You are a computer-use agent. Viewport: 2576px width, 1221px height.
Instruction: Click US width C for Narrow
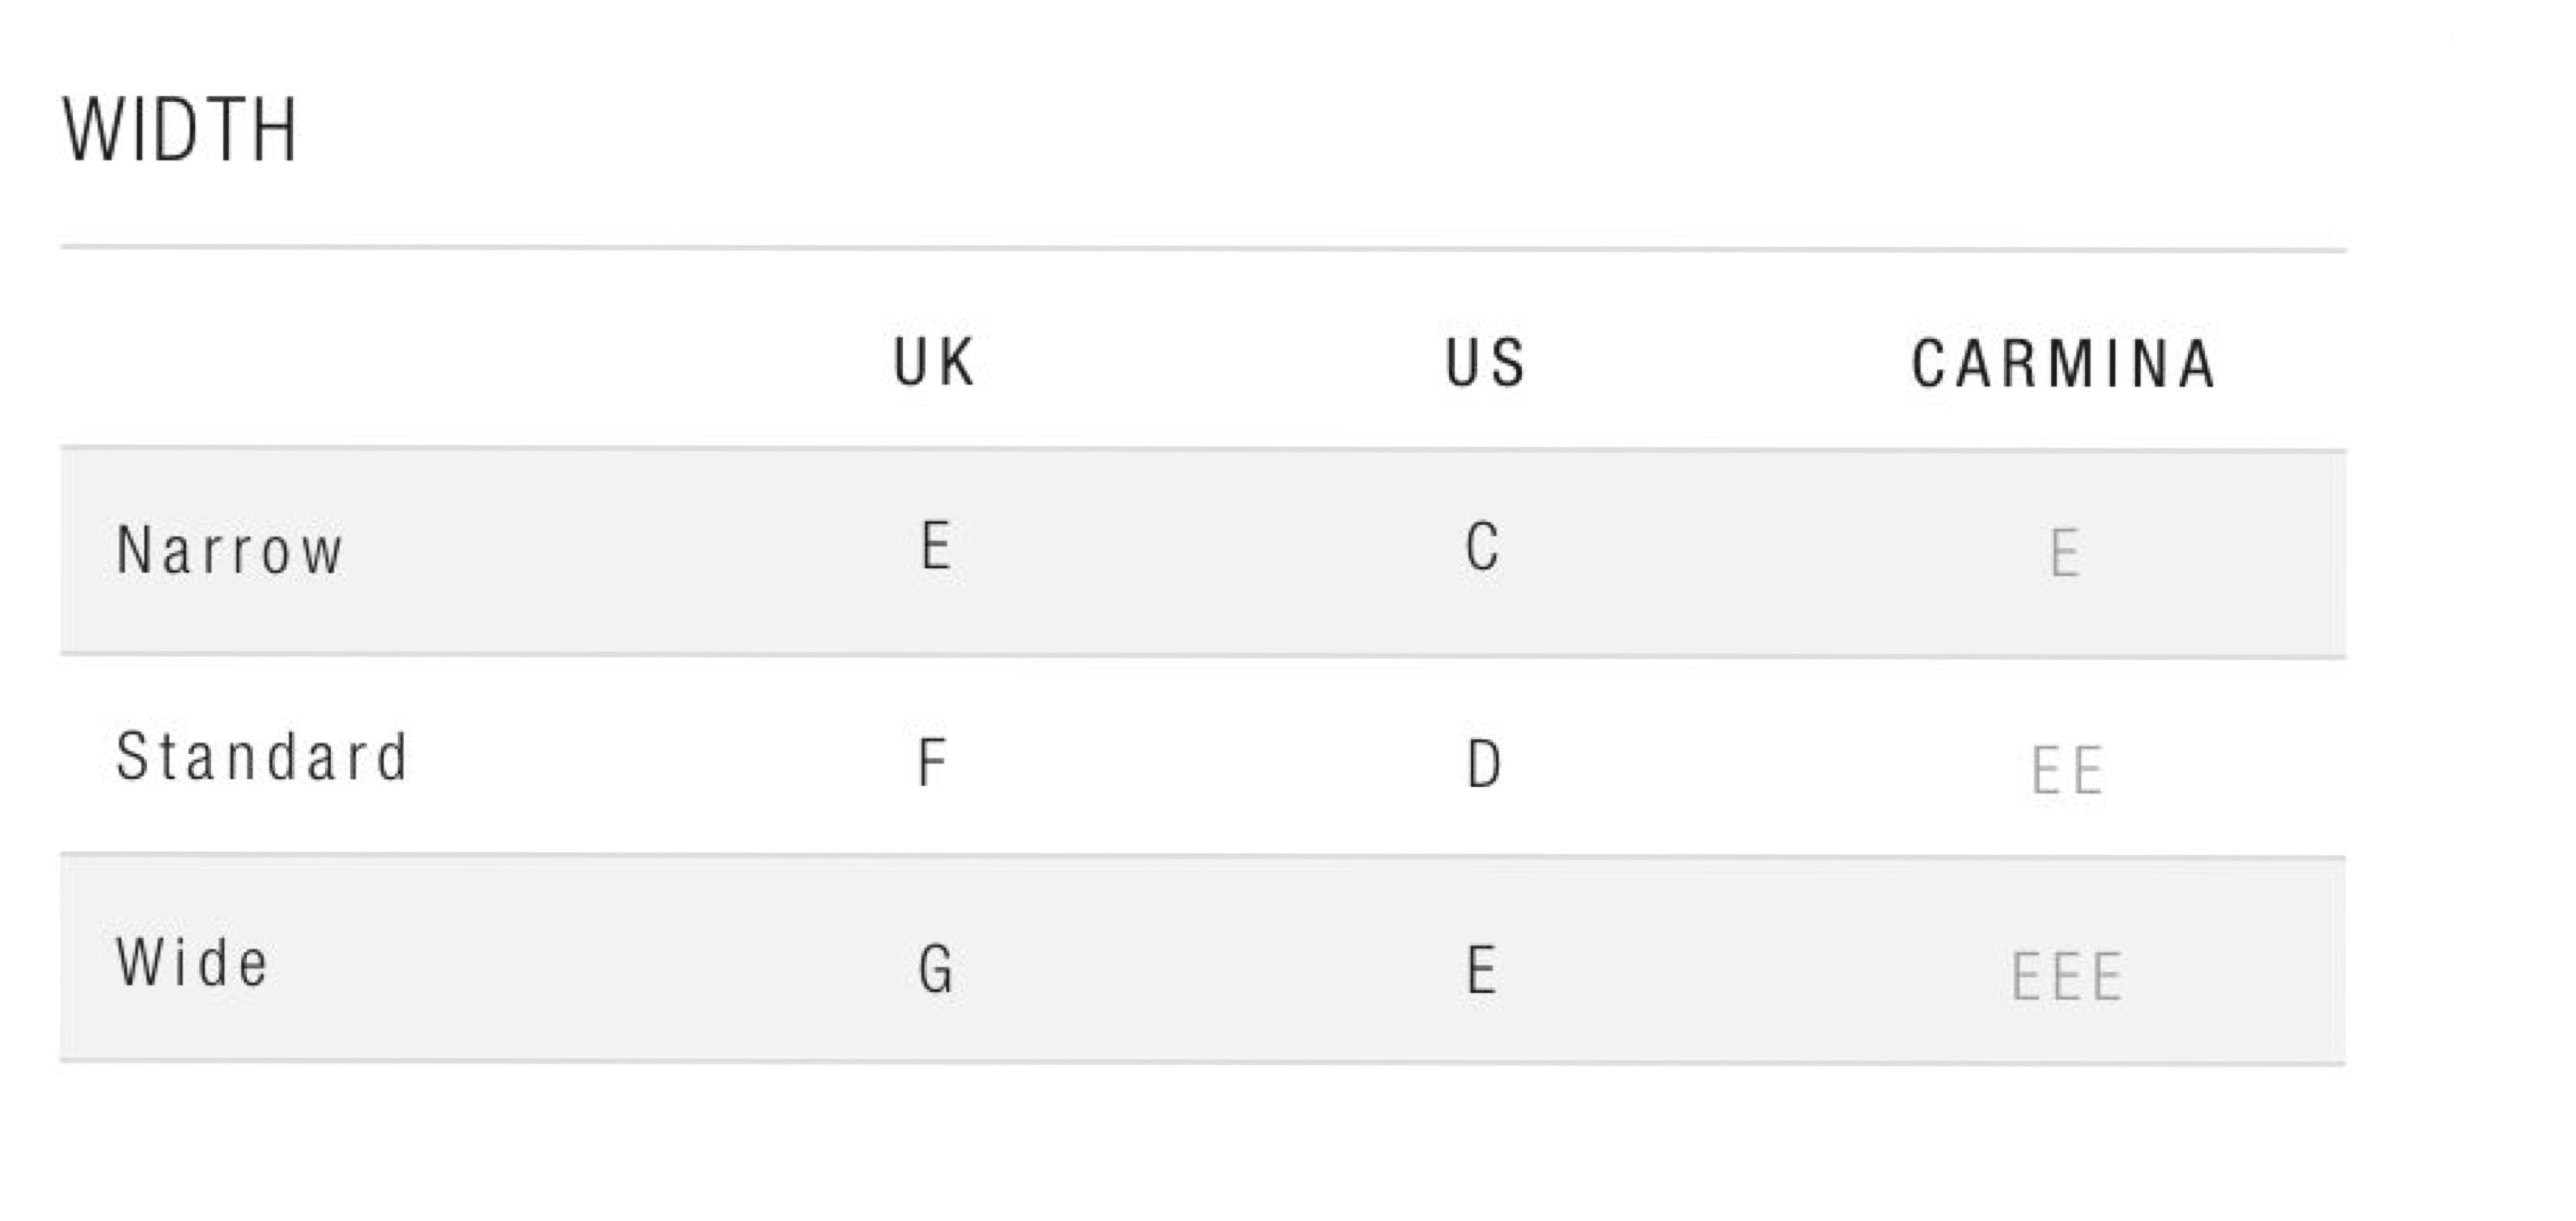pyautogui.click(x=1483, y=547)
